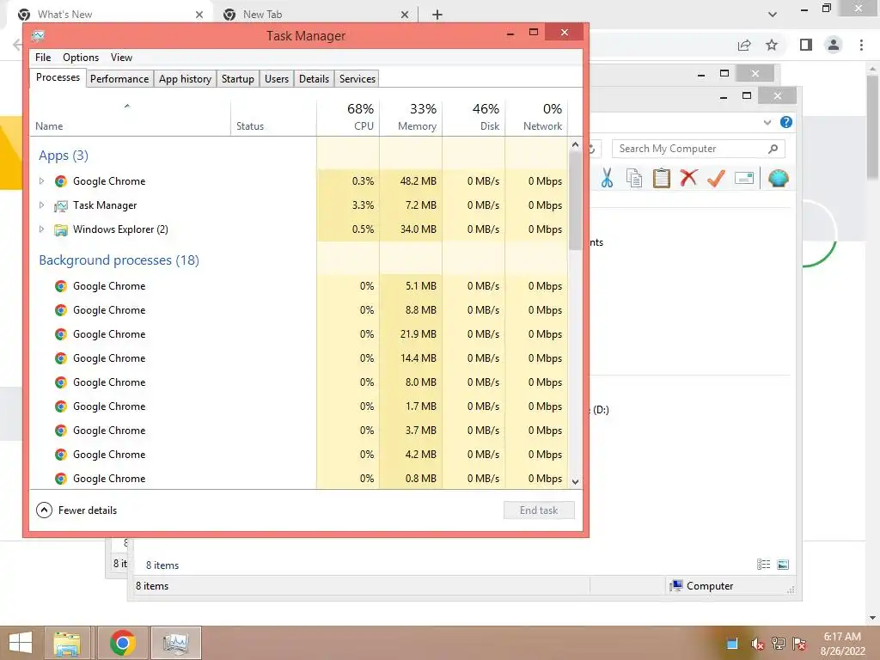The image size is (880, 660).
Task: Toggle the Chrome side panel icon
Action: tap(806, 45)
